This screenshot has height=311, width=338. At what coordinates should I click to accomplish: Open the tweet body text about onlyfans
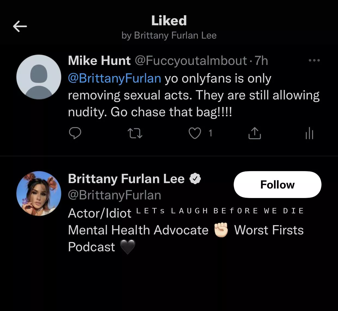[193, 95]
